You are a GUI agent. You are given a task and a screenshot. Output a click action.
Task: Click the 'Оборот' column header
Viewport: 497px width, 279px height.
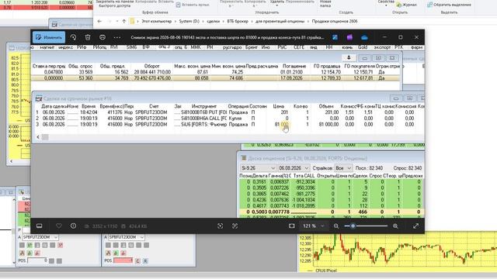coord(151,66)
